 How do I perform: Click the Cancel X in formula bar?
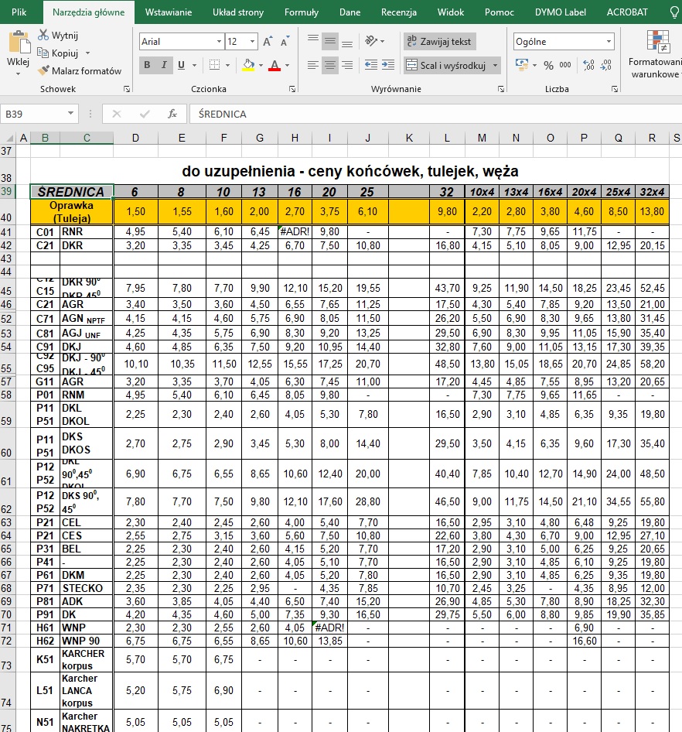pos(117,114)
